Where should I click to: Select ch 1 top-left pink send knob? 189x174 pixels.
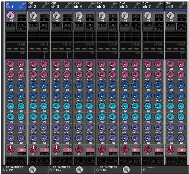click(11, 64)
